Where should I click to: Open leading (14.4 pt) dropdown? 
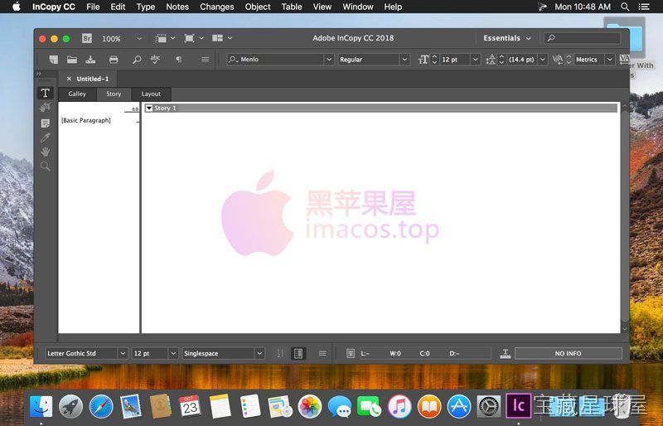point(543,60)
